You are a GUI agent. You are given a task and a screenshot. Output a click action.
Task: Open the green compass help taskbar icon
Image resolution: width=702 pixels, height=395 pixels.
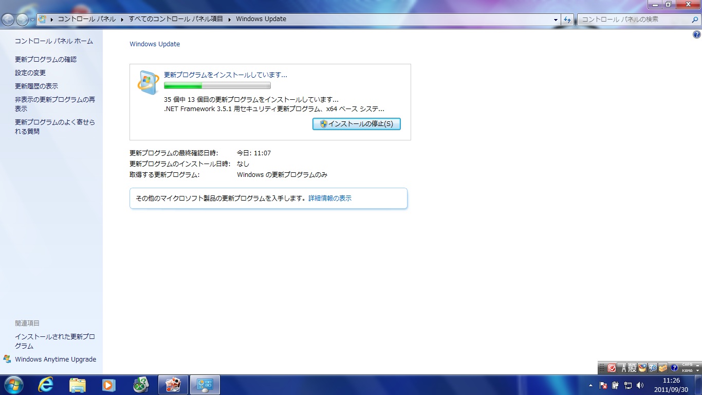(x=141, y=385)
